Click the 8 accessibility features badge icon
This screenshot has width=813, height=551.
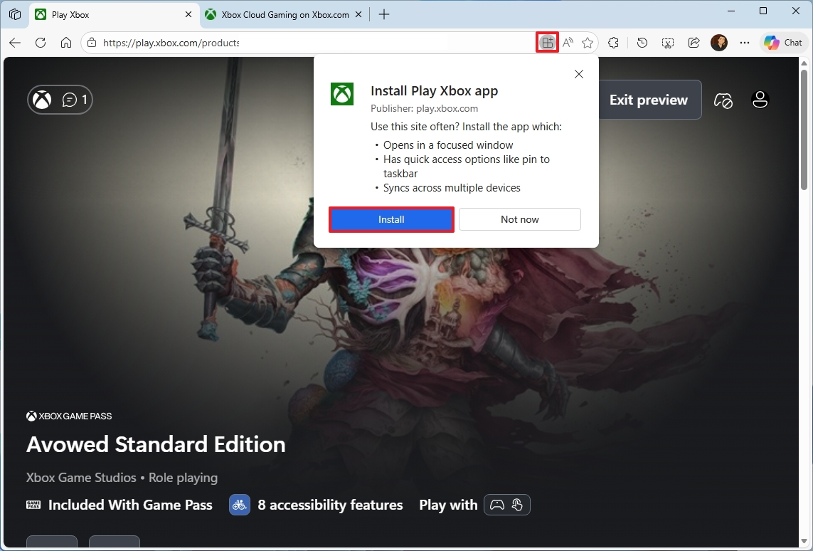[x=240, y=505]
